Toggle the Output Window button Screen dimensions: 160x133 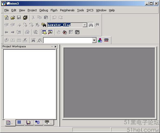[x=50, y=32]
